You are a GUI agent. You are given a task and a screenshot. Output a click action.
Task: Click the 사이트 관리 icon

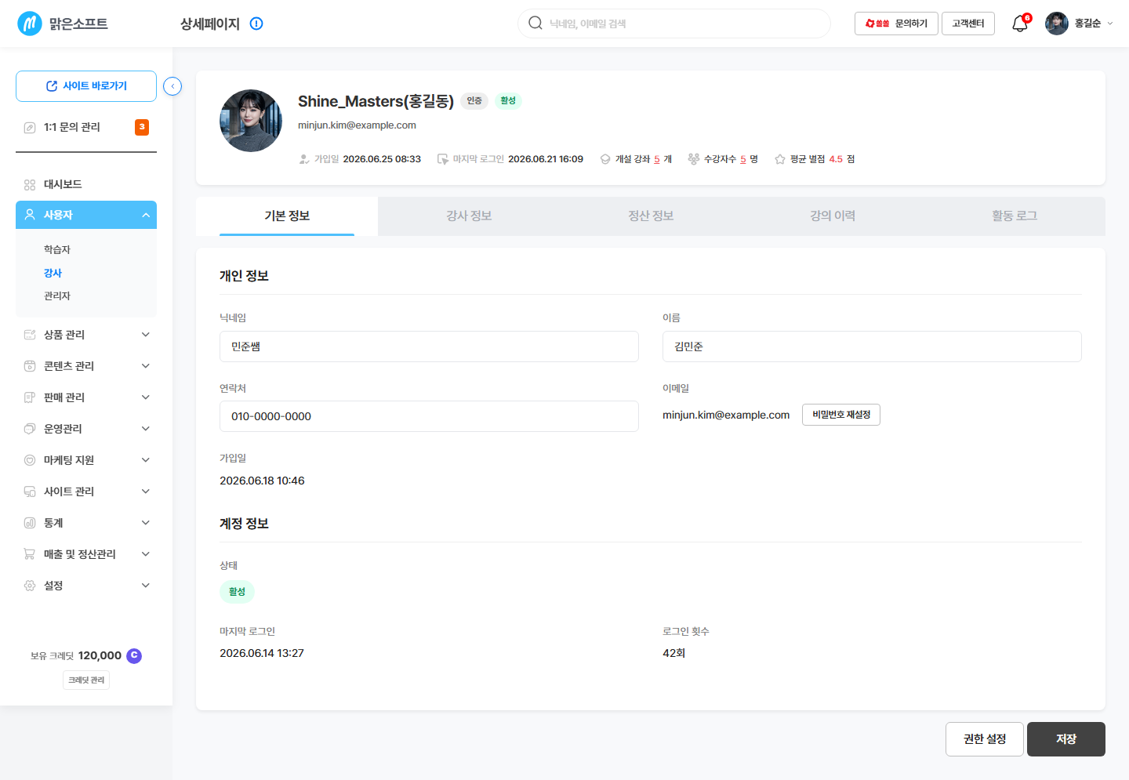pyautogui.click(x=30, y=492)
